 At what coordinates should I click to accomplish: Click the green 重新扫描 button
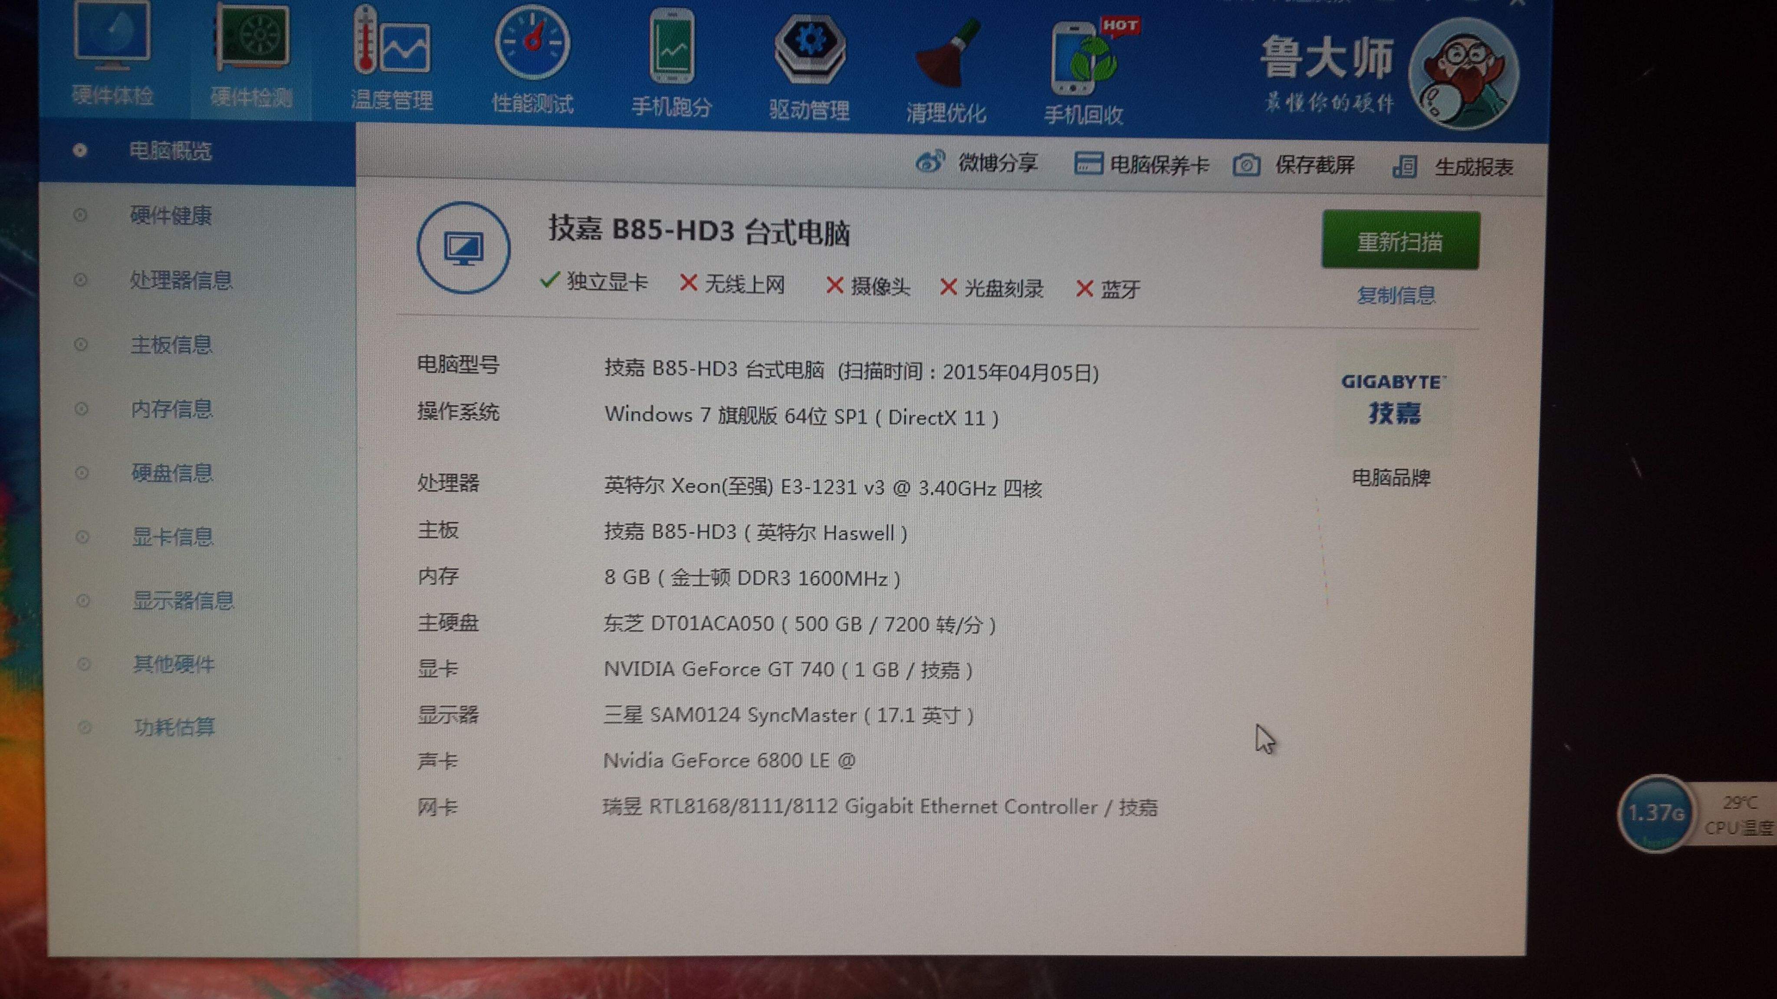pyautogui.click(x=1400, y=241)
